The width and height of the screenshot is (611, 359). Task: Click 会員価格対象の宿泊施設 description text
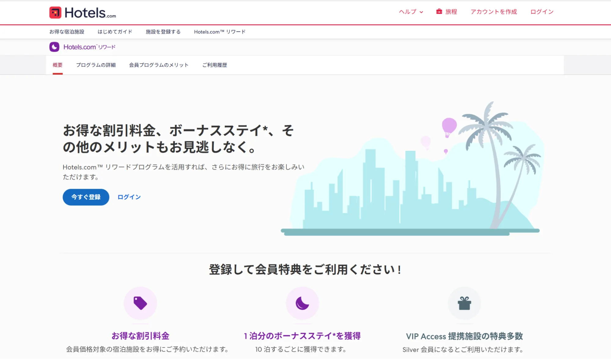tap(147, 350)
